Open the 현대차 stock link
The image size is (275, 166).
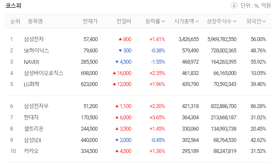pyautogui.click(x=31, y=117)
